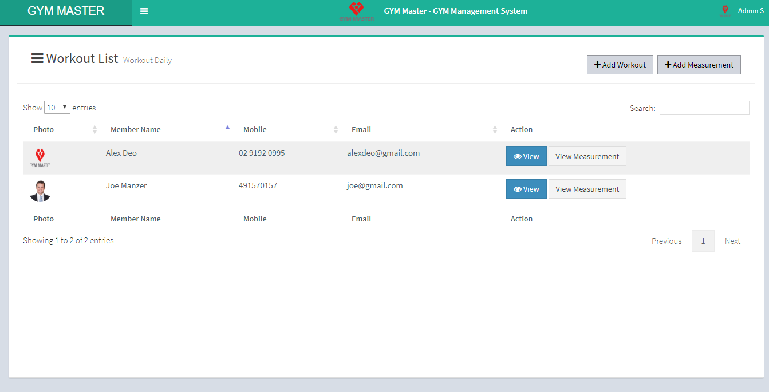
Task: Click the Photo column sort arrows
Action: [94, 130]
